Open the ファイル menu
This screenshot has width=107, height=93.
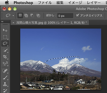[x=45, y=3]
